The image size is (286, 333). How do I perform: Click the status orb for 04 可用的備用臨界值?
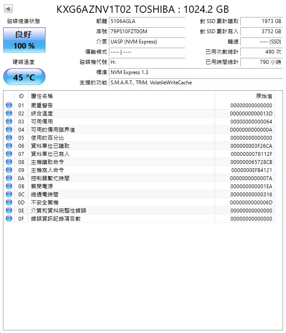[9, 129]
